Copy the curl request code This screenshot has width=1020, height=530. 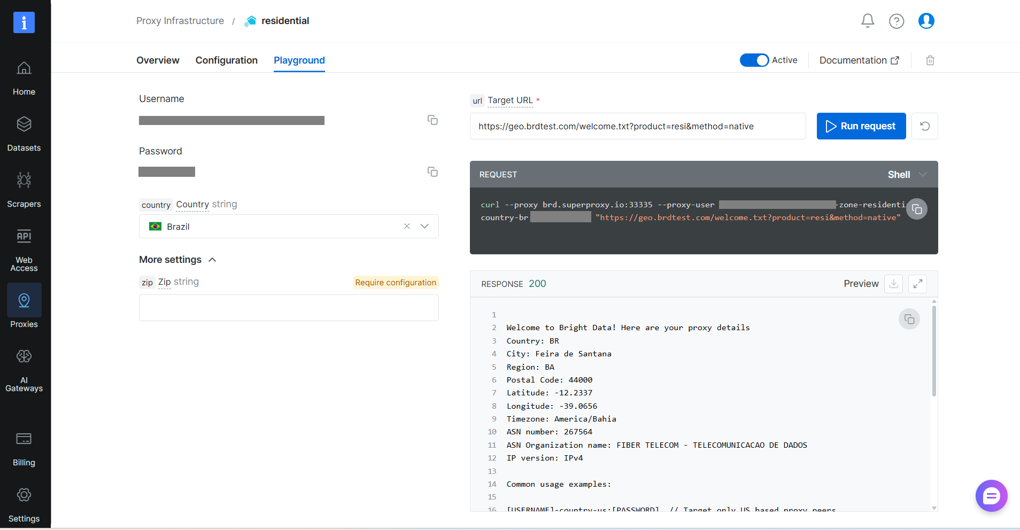[x=917, y=209]
